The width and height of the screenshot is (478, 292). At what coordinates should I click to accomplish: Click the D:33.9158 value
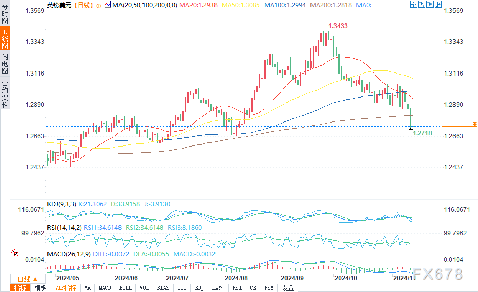[x=125, y=204]
